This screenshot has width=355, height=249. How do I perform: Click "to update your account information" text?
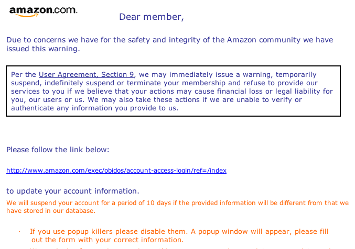coord(72,191)
